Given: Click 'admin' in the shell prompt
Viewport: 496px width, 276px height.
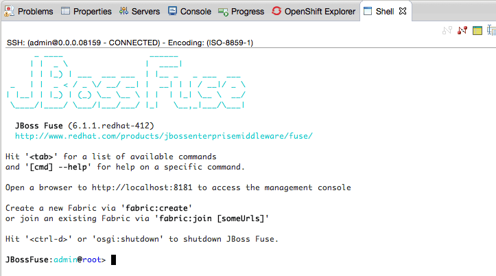Looking at the screenshot, I should pos(65,260).
